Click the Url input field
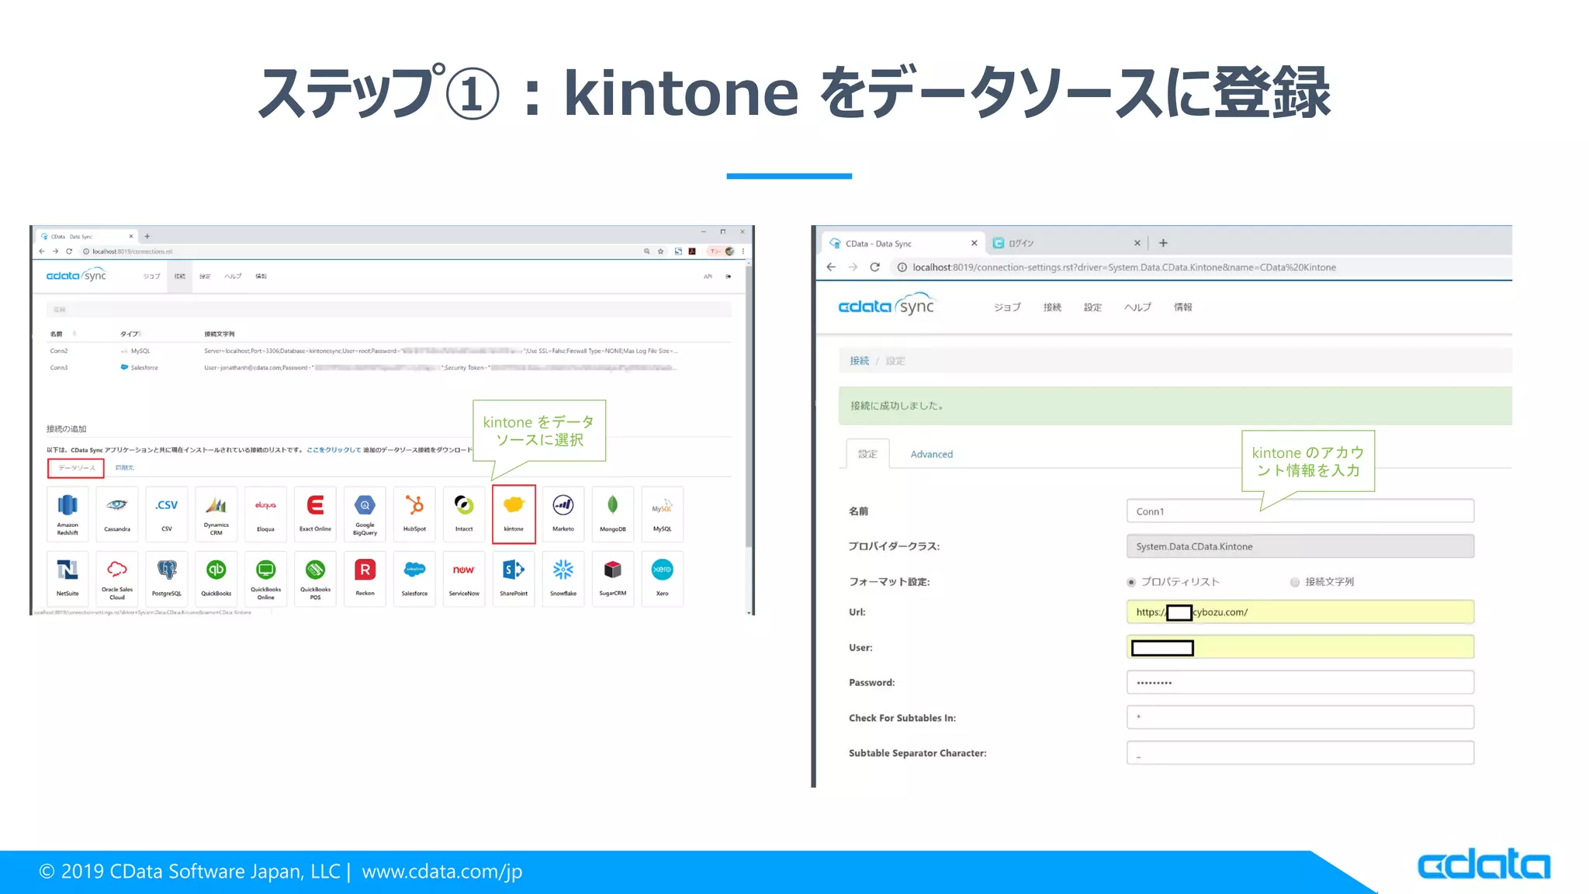 pyautogui.click(x=1300, y=612)
